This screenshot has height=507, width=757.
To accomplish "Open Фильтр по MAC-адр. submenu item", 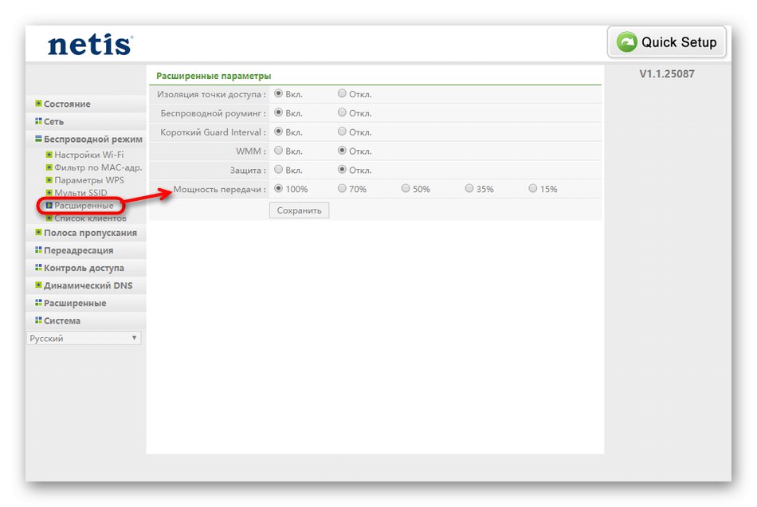I will tap(98, 167).
